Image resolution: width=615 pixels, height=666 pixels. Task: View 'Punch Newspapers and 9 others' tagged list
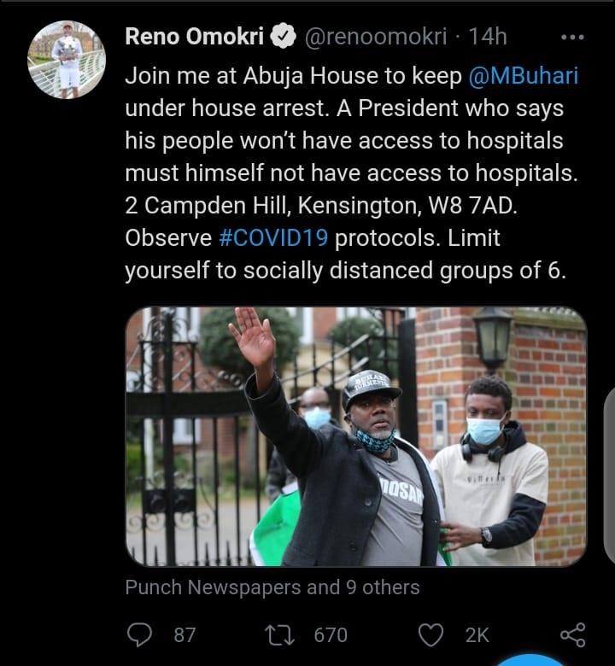pos(272,587)
